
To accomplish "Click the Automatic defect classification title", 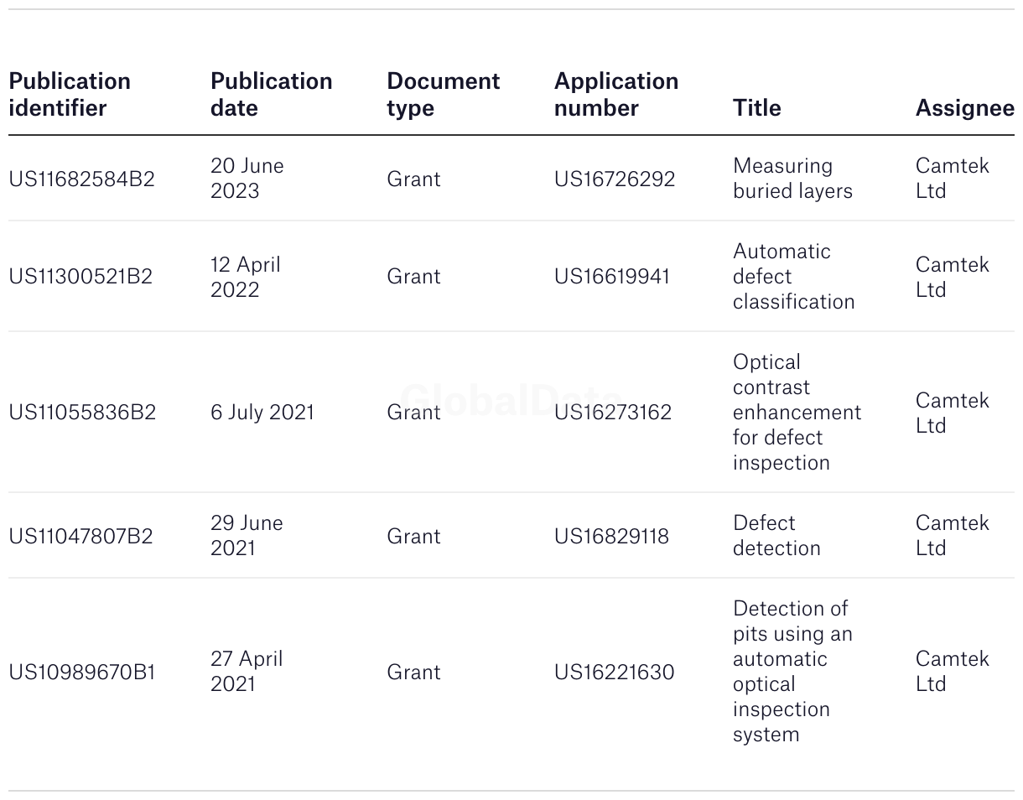I will tap(793, 276).
